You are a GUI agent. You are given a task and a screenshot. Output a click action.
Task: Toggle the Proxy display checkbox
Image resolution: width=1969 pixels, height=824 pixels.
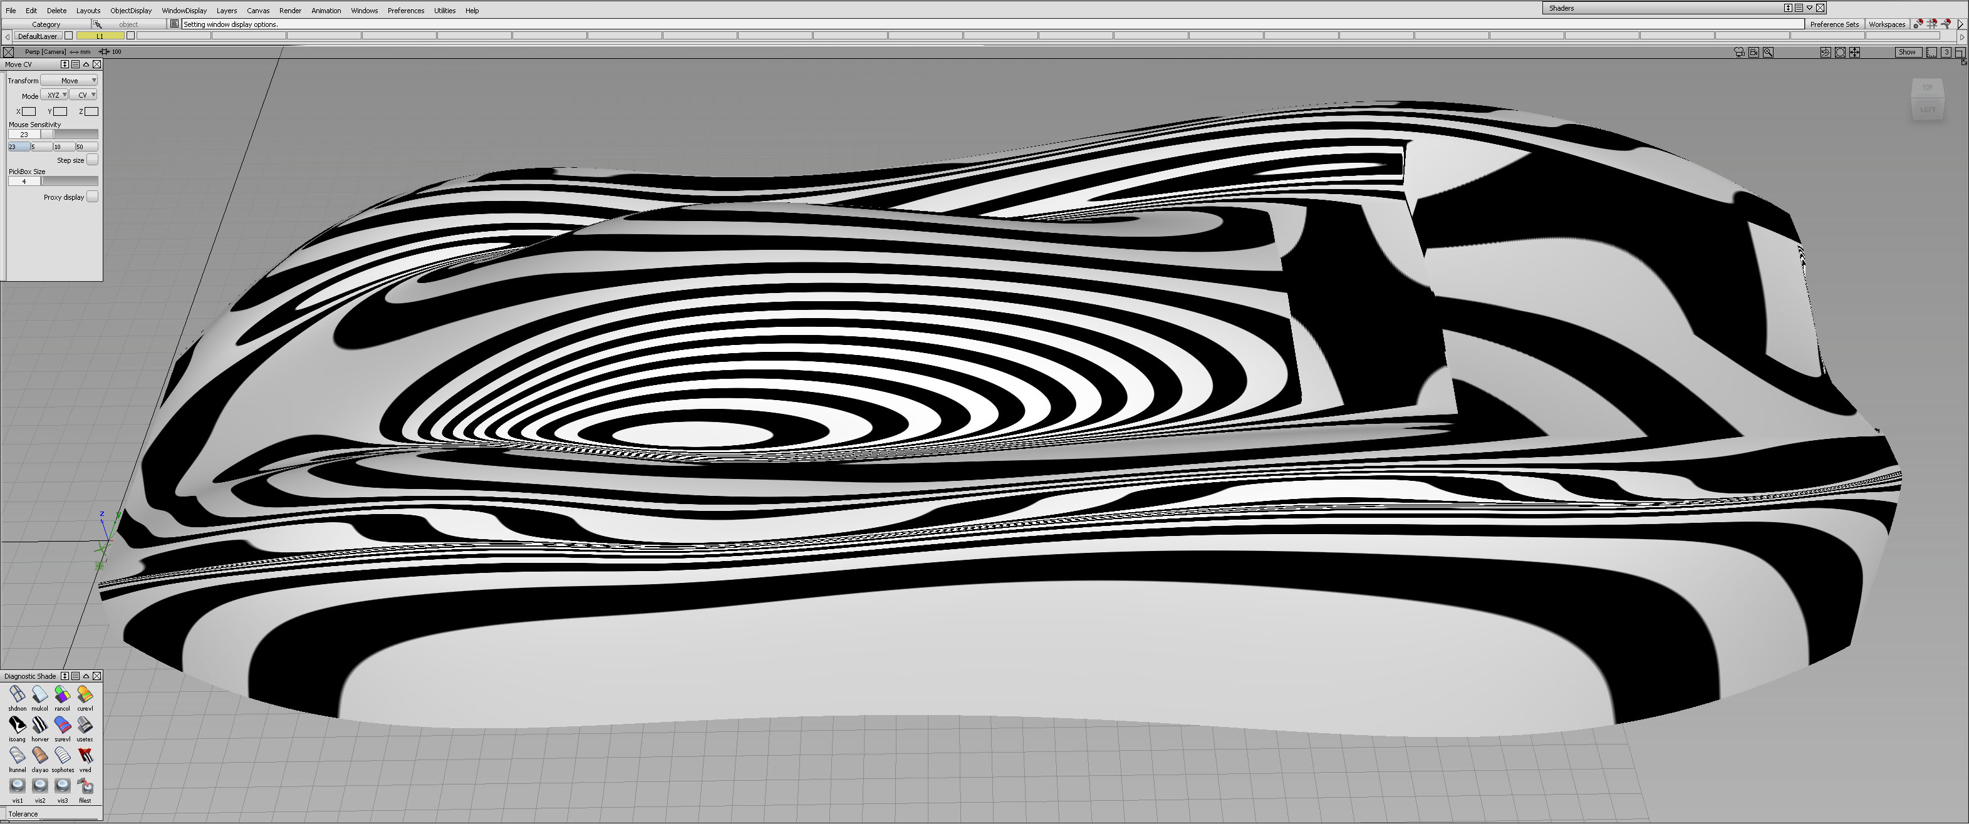(x=91, y=196)
